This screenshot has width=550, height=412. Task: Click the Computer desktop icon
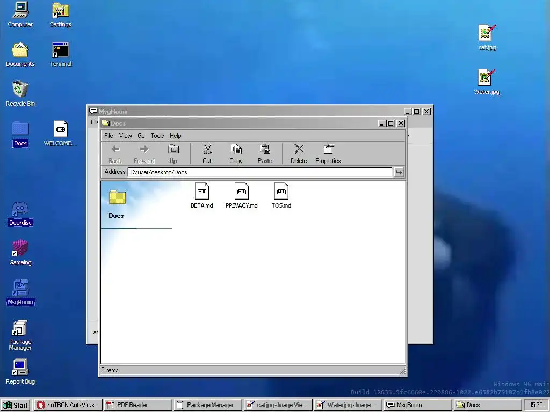tap(20, 14)
